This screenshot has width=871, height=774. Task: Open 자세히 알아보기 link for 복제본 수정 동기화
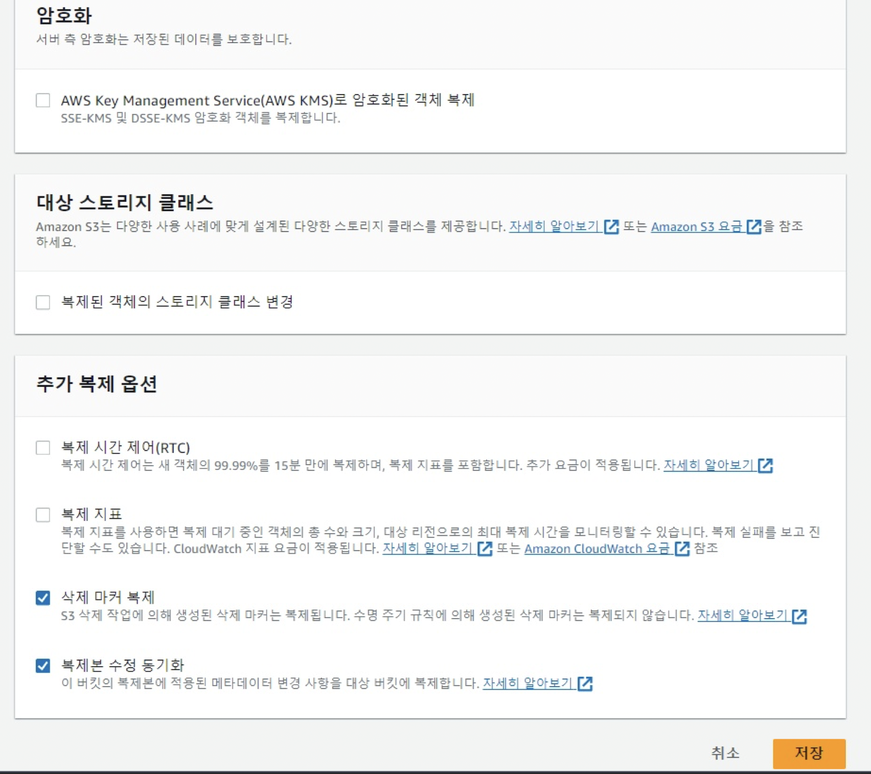528,683
